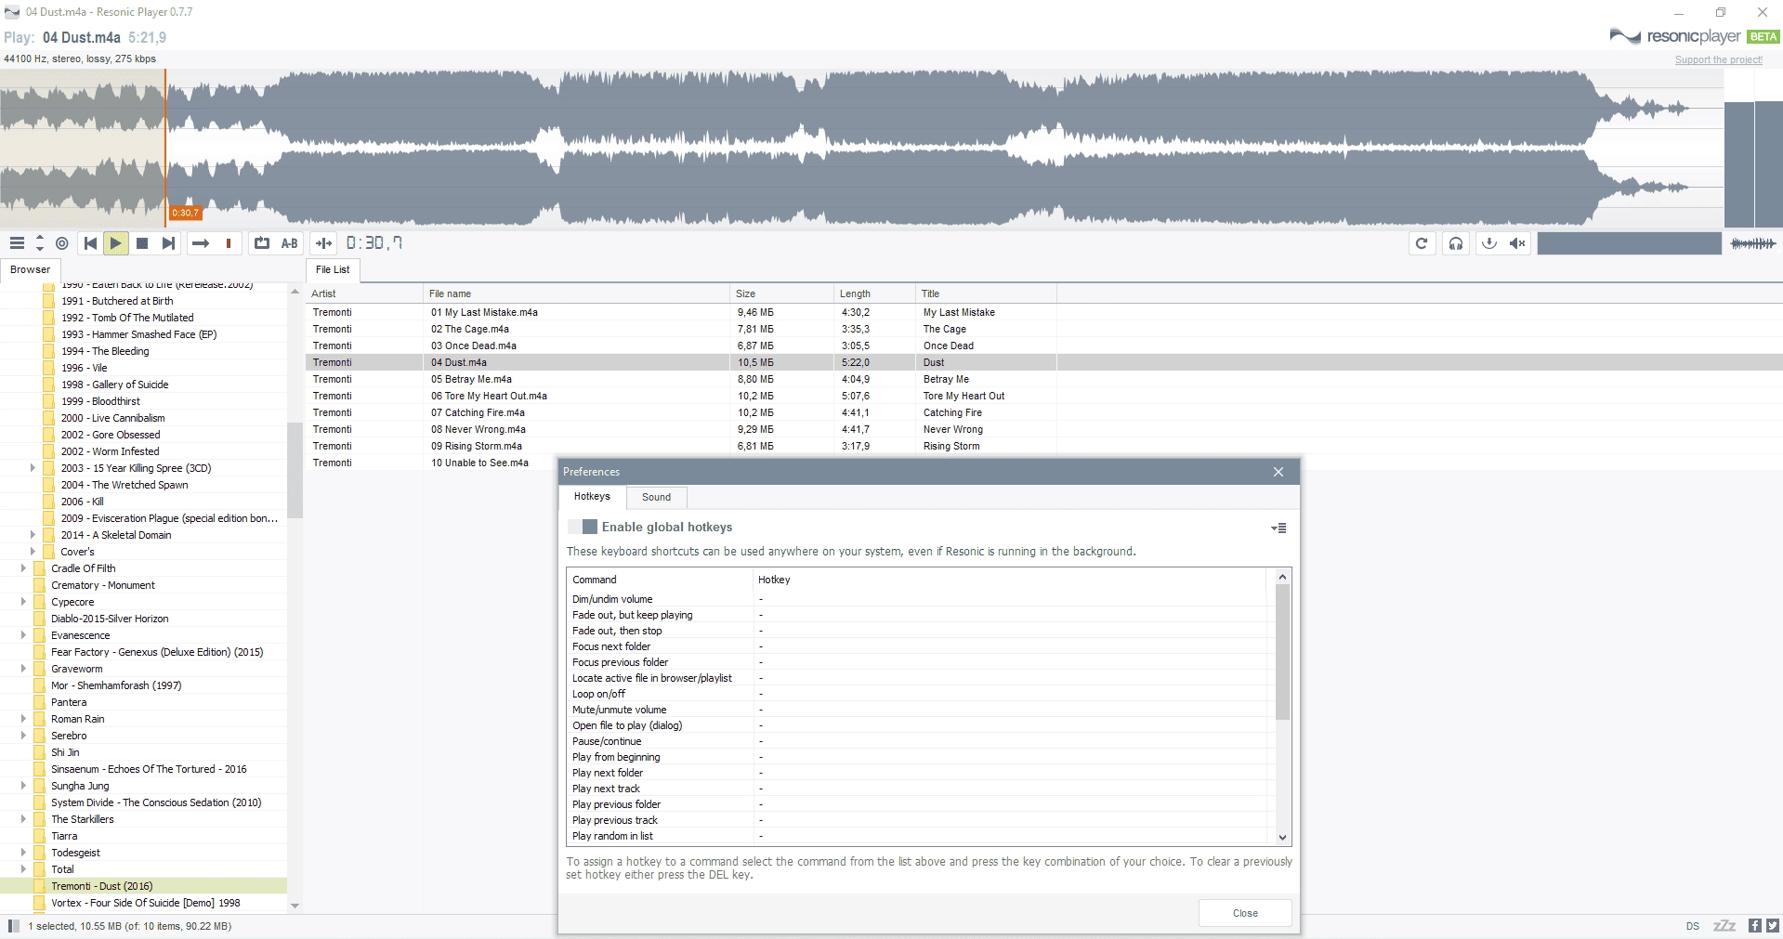Click the level meter at right of waveform
This screenshot has height=939, width=1783.
pos(1753,149)
